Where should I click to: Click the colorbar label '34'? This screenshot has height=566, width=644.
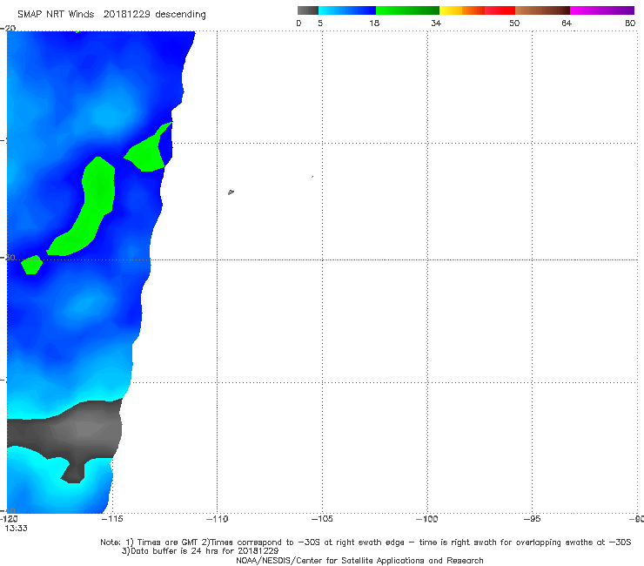(436, 23)
